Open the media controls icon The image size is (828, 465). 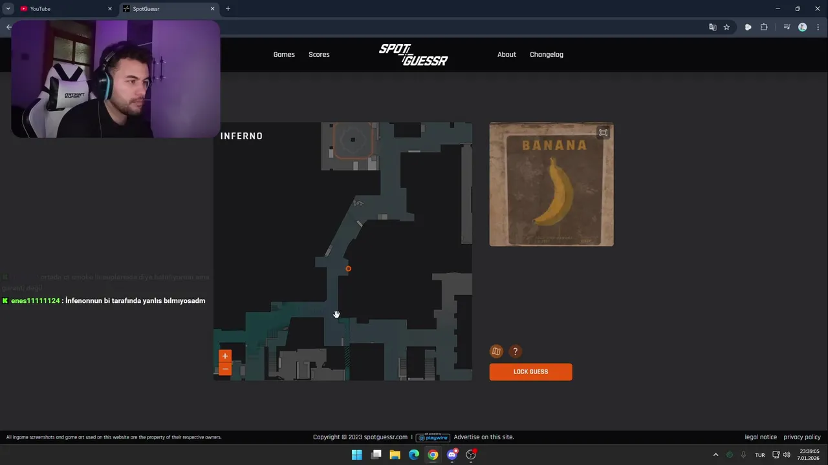point(787,27)
